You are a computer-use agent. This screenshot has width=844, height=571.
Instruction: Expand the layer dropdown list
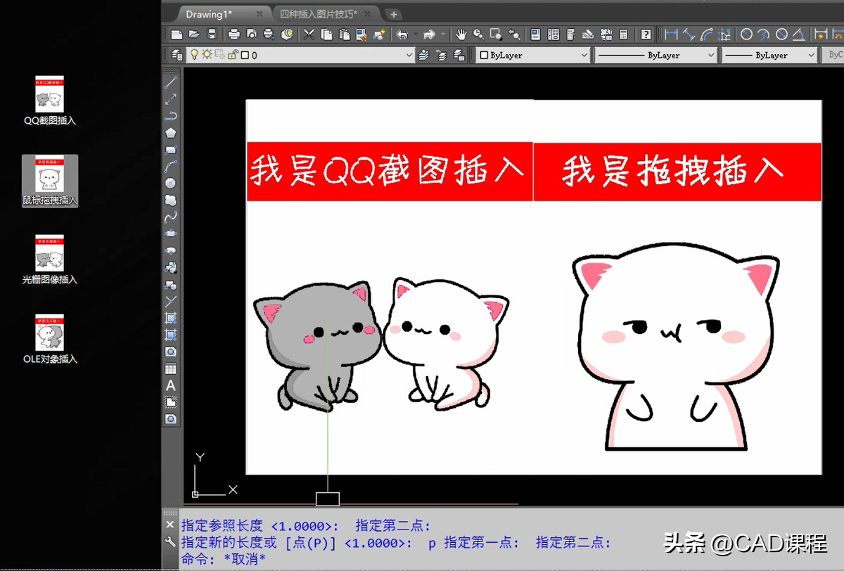pos(410,55)
